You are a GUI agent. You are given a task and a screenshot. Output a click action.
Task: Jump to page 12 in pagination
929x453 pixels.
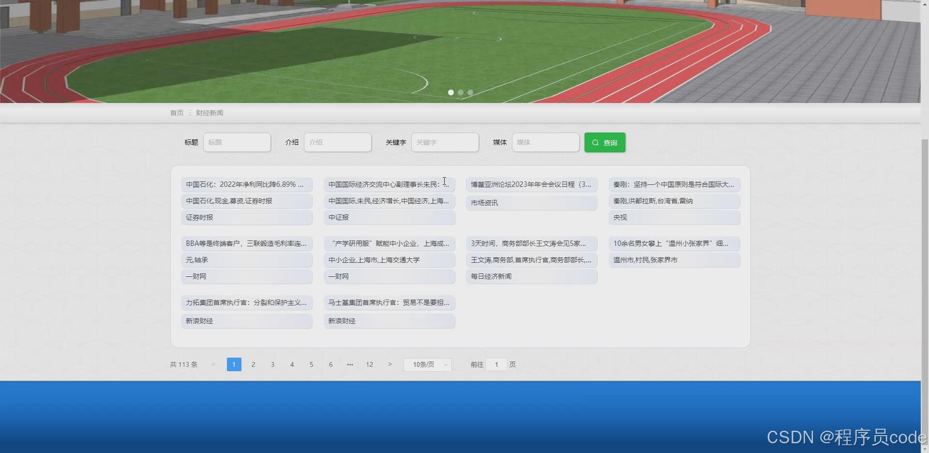click(x=369, y=364)
